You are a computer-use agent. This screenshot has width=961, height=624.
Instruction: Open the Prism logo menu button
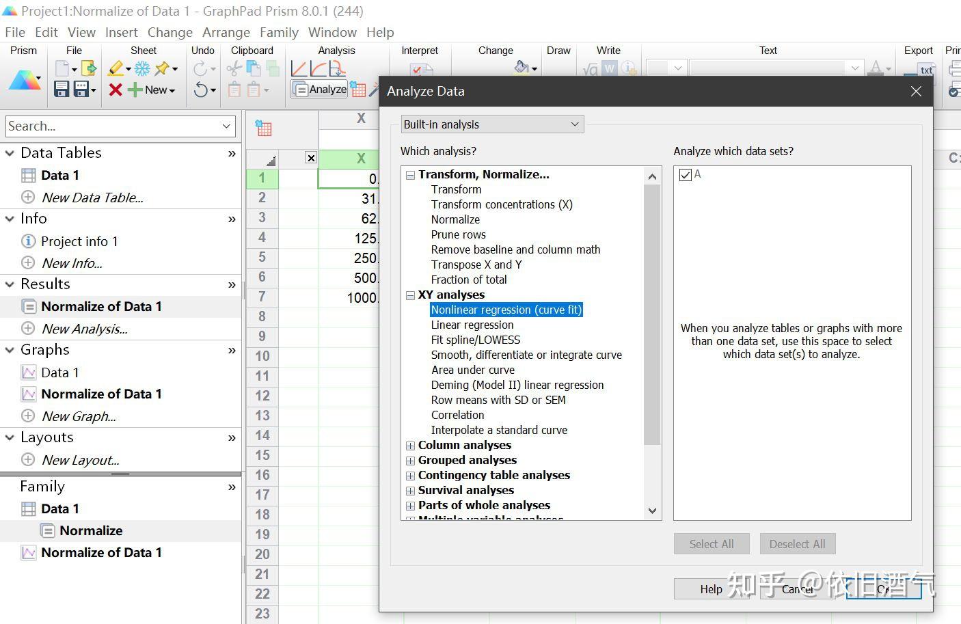(25, 81)
